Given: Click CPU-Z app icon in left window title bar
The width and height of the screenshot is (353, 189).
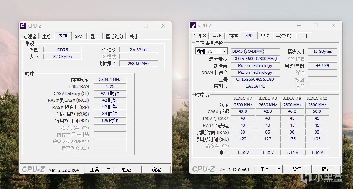Looking at the screenshot, I should coord(23,26).
